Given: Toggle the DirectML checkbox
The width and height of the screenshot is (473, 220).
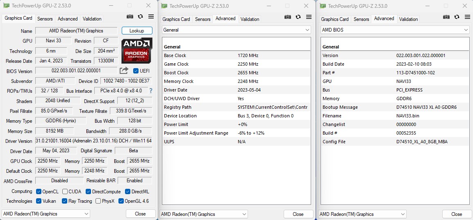Looking at the screenshot, I should coord(127,192).
